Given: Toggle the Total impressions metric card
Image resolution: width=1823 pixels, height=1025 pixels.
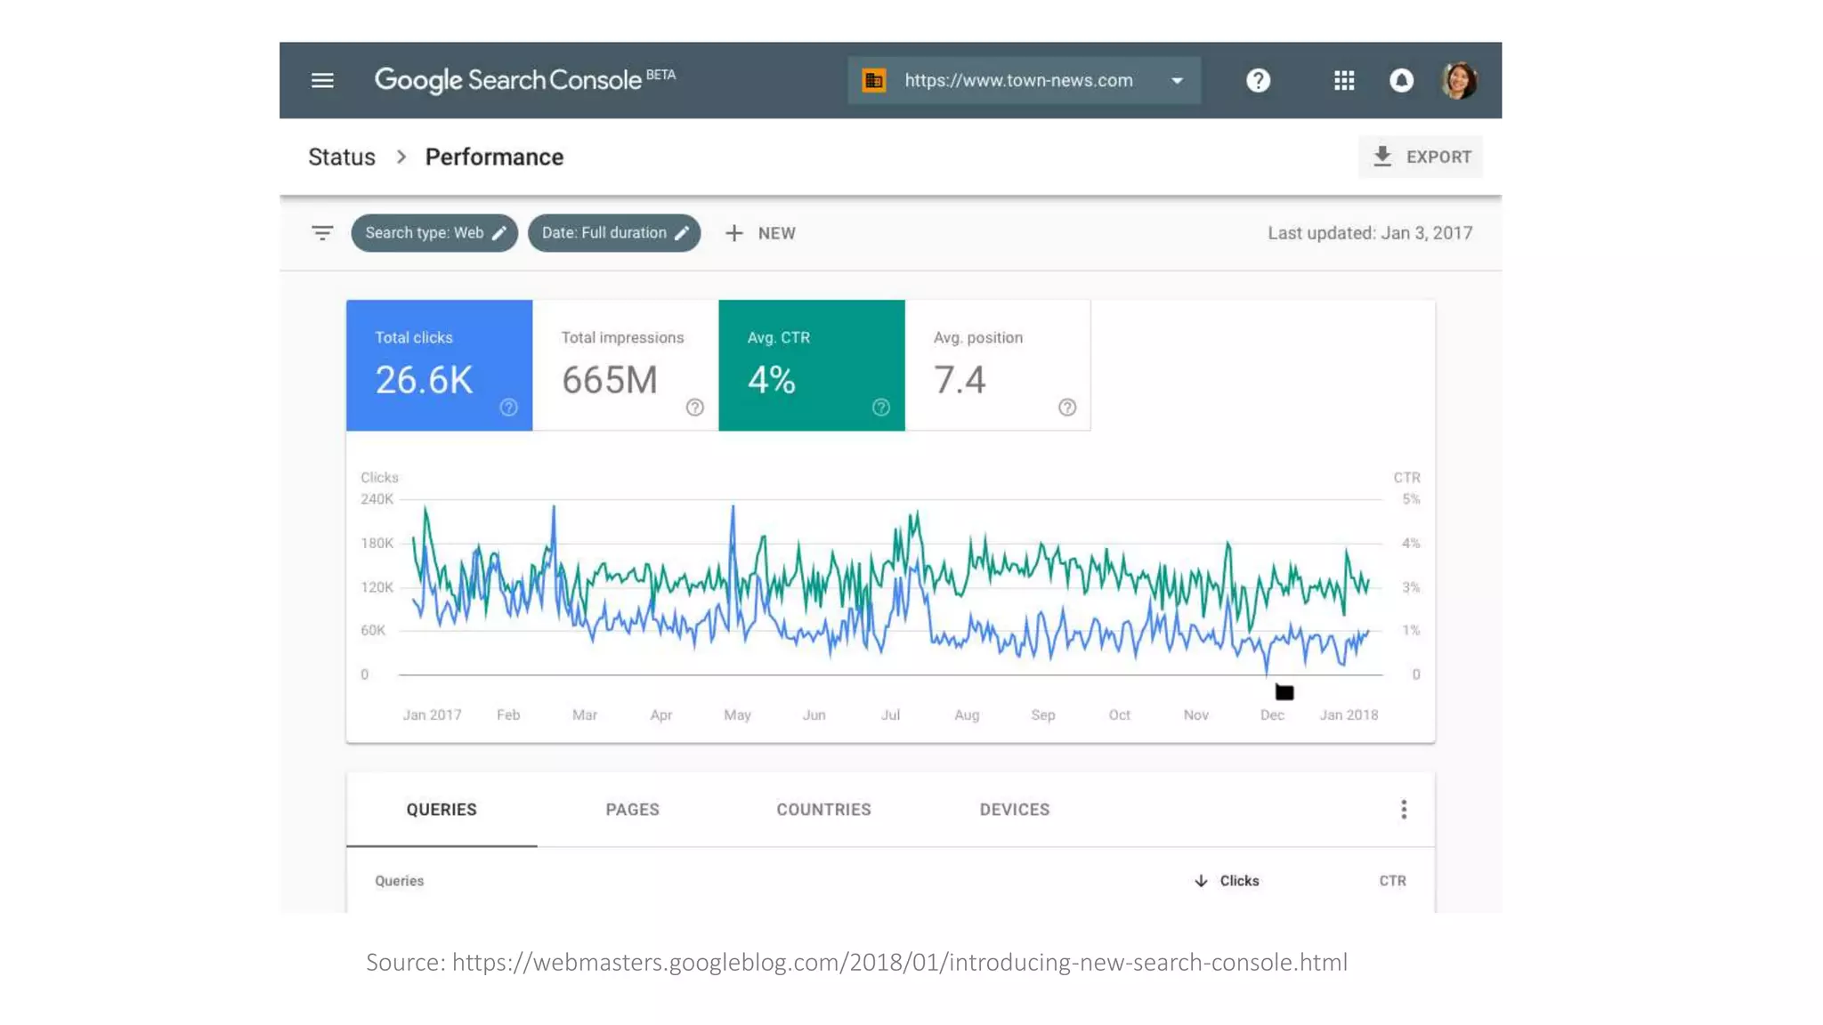Looking at the screenshot, I should pos(626,365).
